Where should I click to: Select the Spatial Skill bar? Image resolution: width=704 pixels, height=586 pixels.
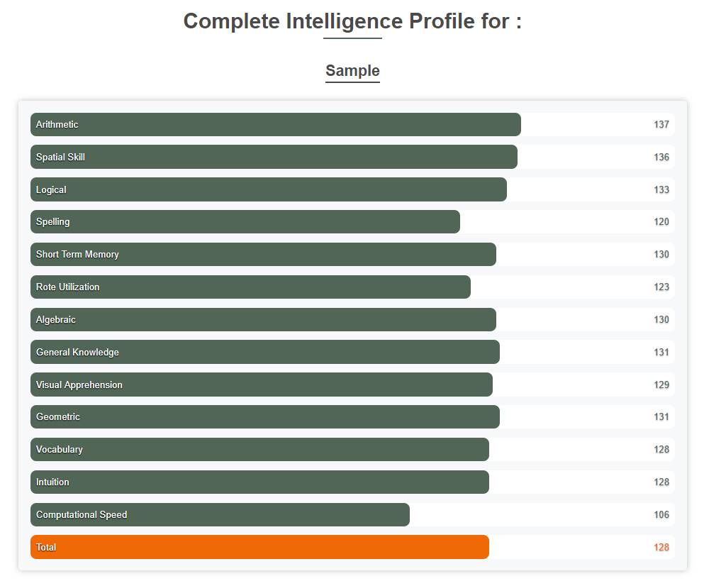click(274, 157)
